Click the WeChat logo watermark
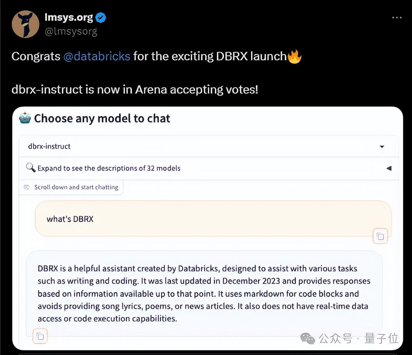This screenshot has width=412, height=355. tap(307, 338)
